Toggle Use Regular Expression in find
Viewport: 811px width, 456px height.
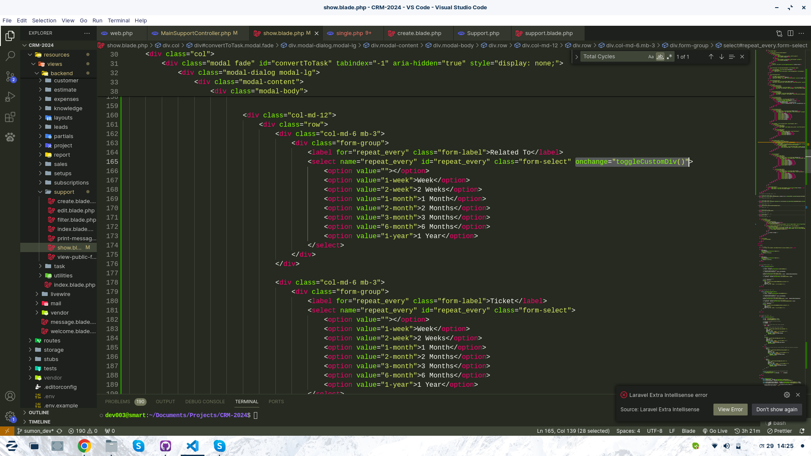coord(669,57)
